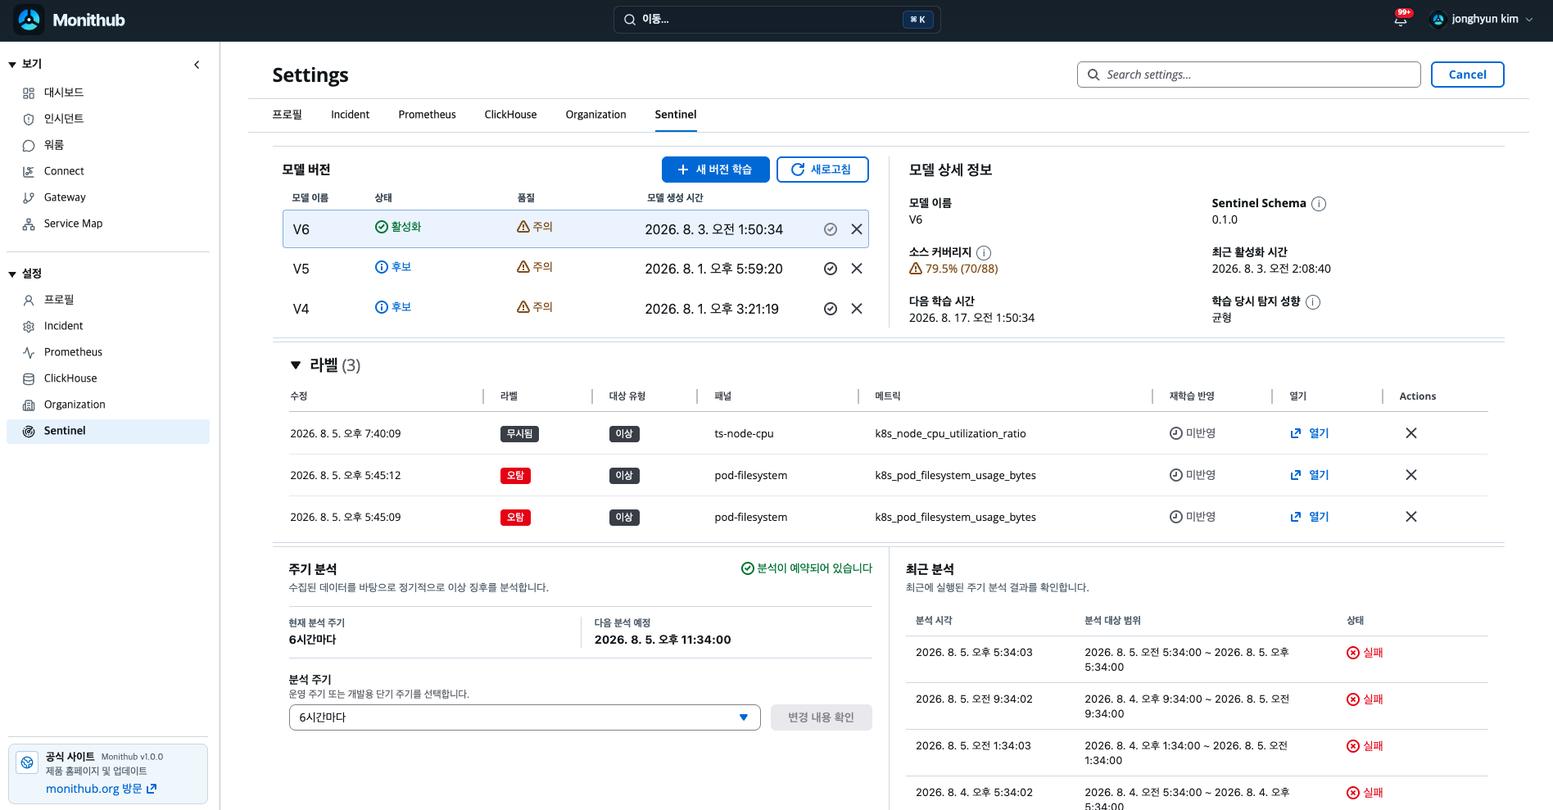
Task: Click info icon beside 학습 당시 탐지 성향
Action: [x=1313, y=302]
